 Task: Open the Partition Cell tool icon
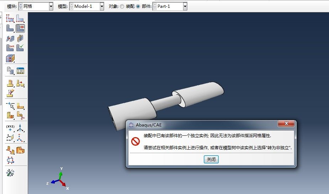[10, 115]
